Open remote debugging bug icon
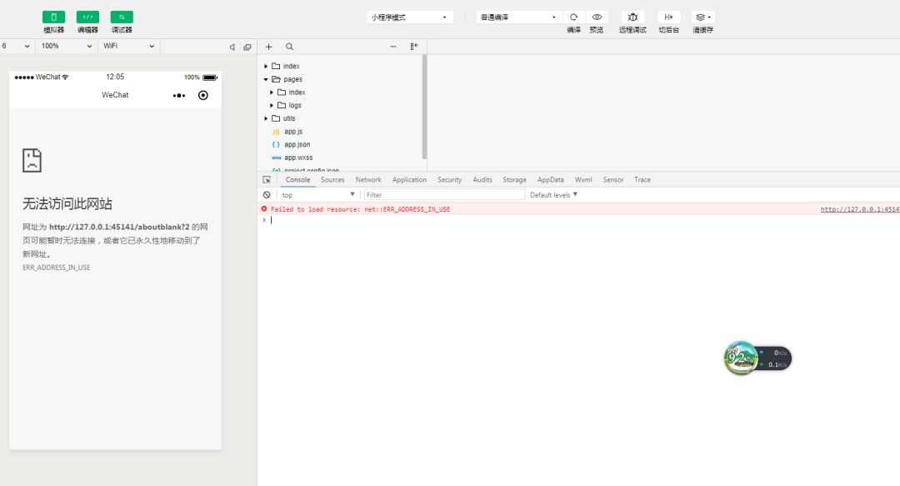The image size is (900, 486). point(632,18)
